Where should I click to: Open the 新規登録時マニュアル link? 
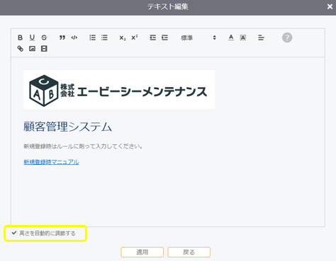point(51,162)
